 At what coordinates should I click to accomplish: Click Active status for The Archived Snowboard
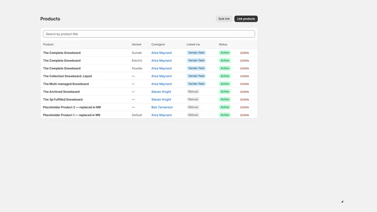point(225,91)
